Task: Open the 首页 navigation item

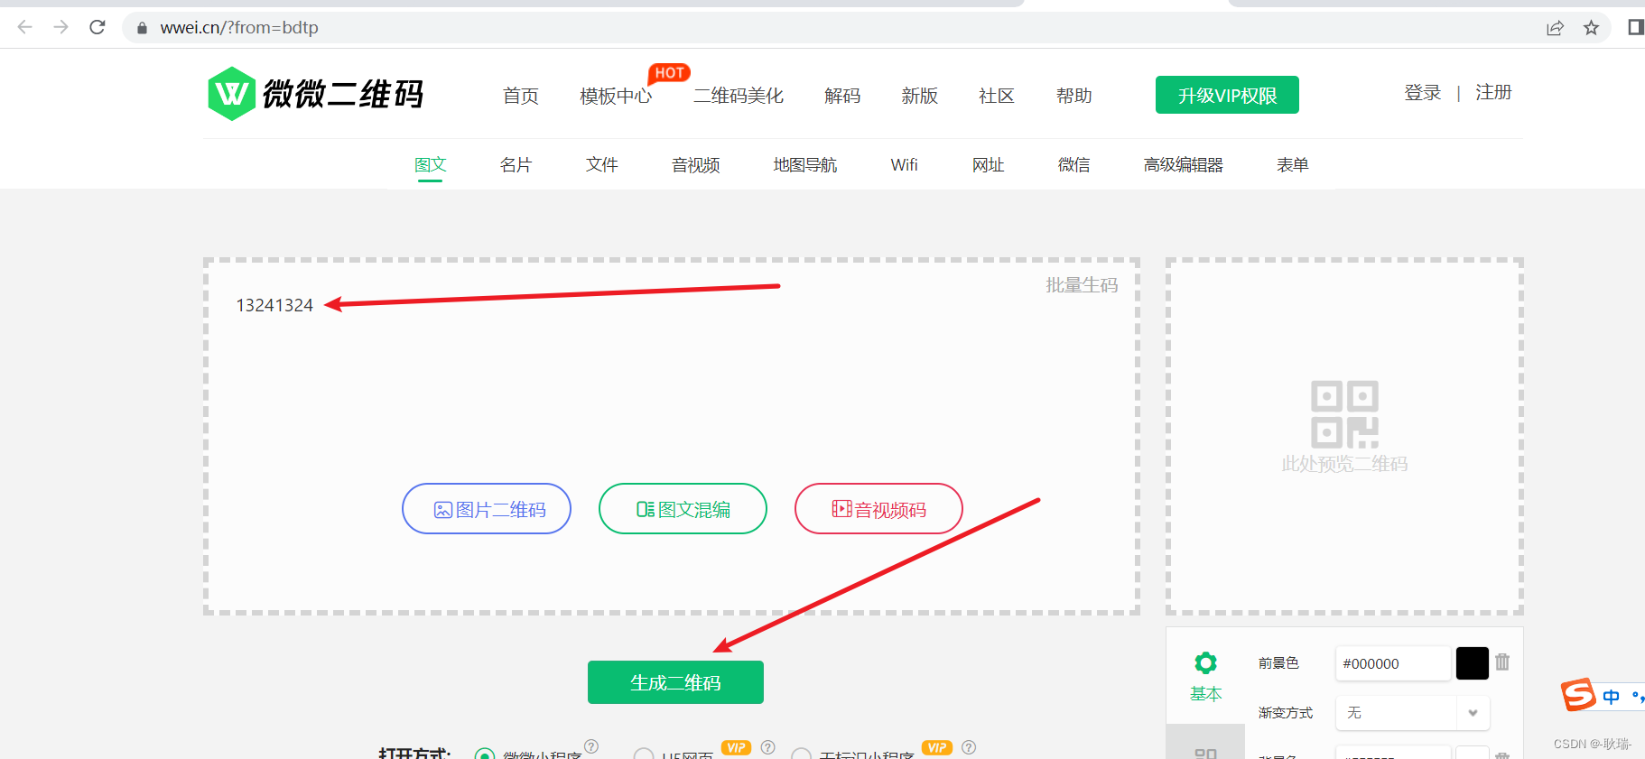Action: point(521,96)
